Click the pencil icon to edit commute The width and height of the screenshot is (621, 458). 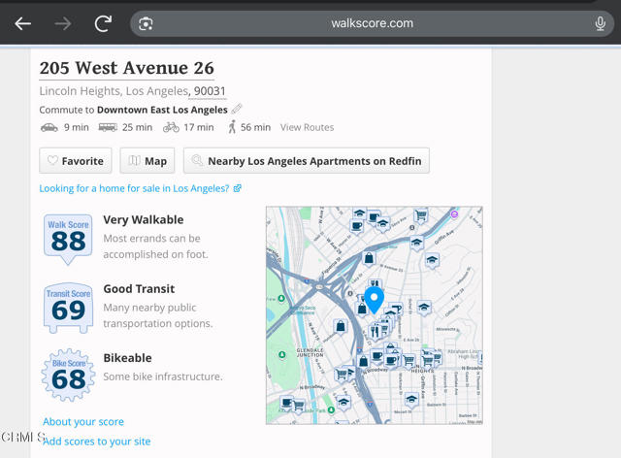click(x=237, y=110)
